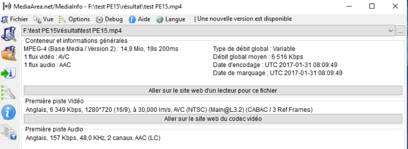This screenshot has height=149, width=408.
Task: Click the website documents icon in sidebar
Action: tap(9, 132)
